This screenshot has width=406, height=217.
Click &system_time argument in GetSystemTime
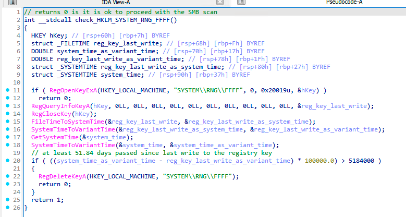click(104, 137)
